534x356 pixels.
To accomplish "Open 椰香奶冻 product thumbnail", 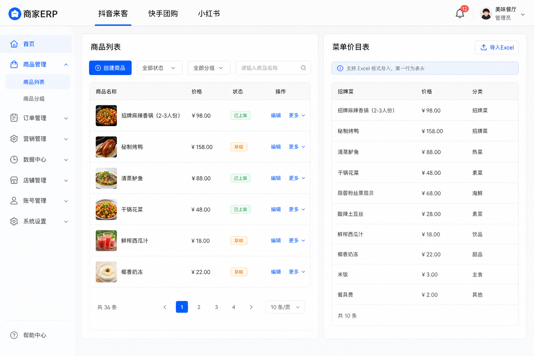I will click(106, 272).
